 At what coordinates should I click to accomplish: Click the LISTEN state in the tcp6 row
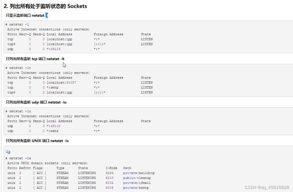147,44
